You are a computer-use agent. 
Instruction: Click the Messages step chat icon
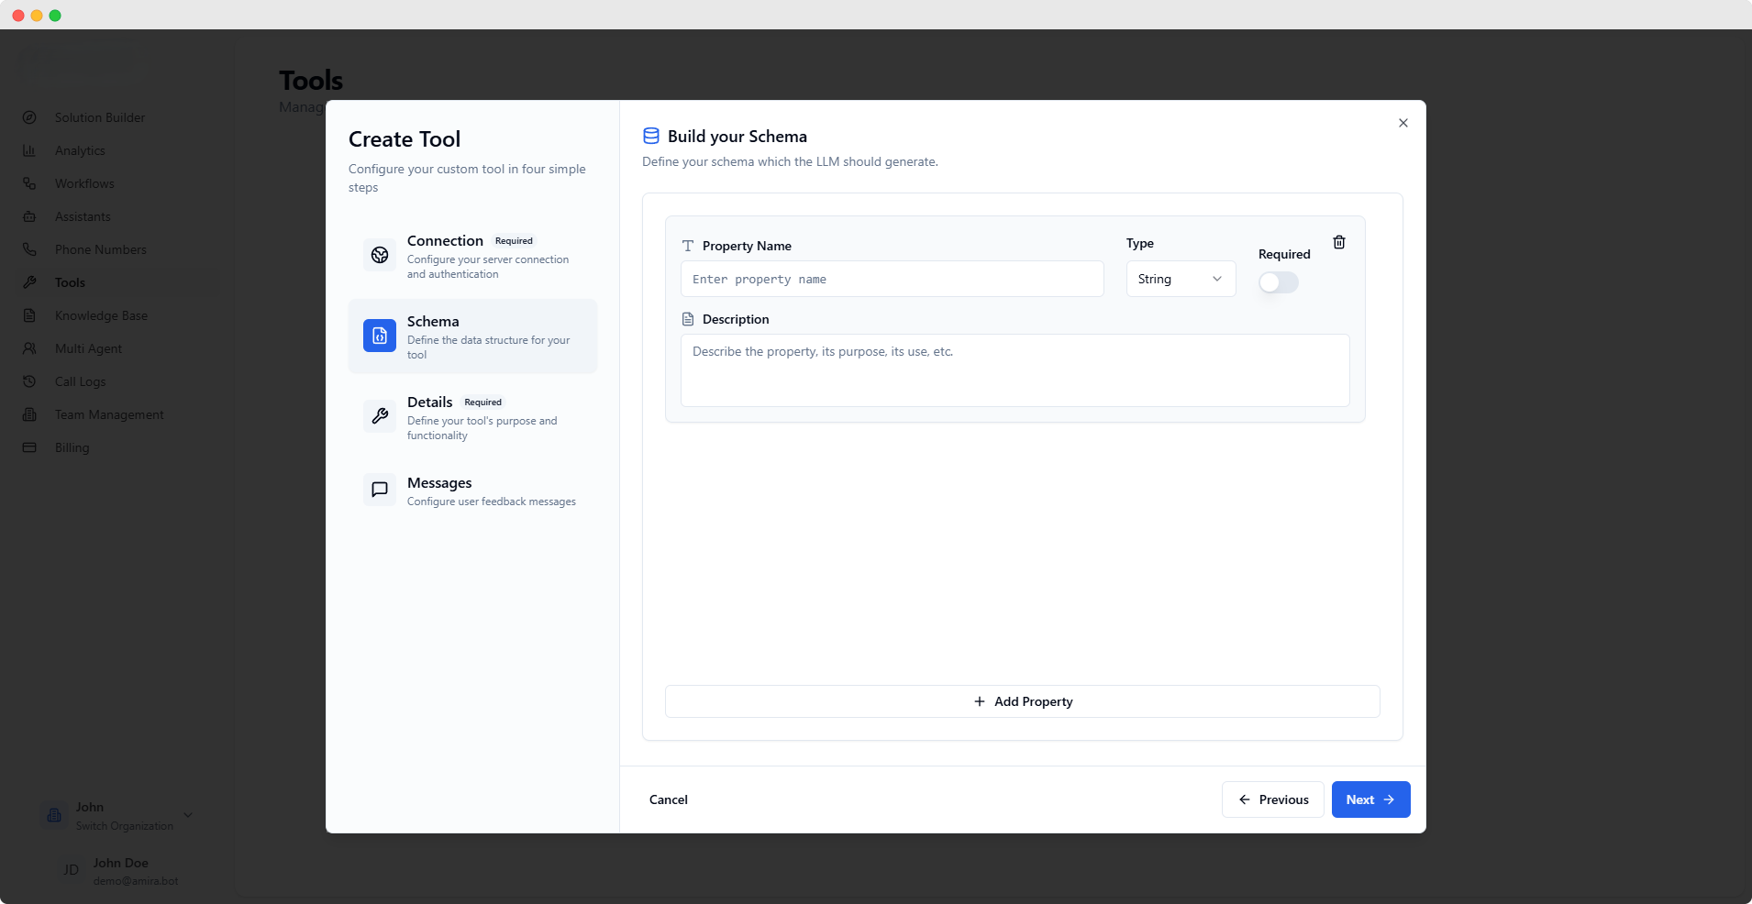pos(380,491)
